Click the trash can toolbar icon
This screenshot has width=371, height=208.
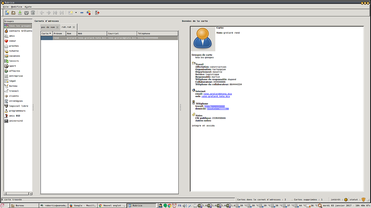(x=33, y=12)
